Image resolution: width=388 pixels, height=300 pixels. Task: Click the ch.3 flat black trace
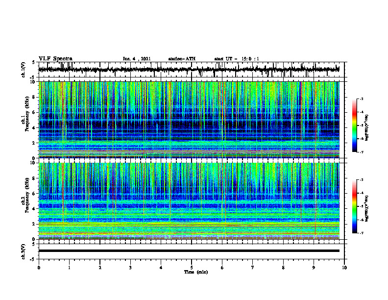[x=189, y=251]
